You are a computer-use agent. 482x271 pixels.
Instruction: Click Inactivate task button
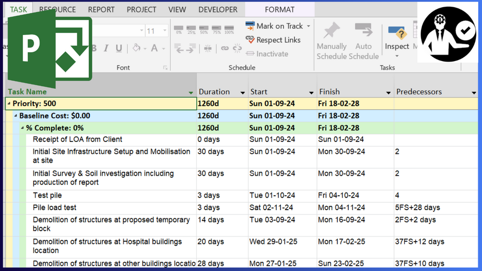[x=267, y=54]
